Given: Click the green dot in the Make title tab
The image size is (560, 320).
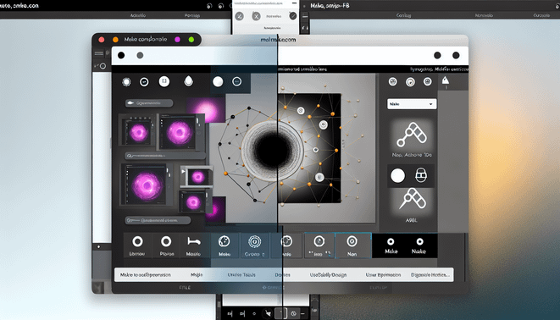Looking at the screenshot, I should coord(191,40).
